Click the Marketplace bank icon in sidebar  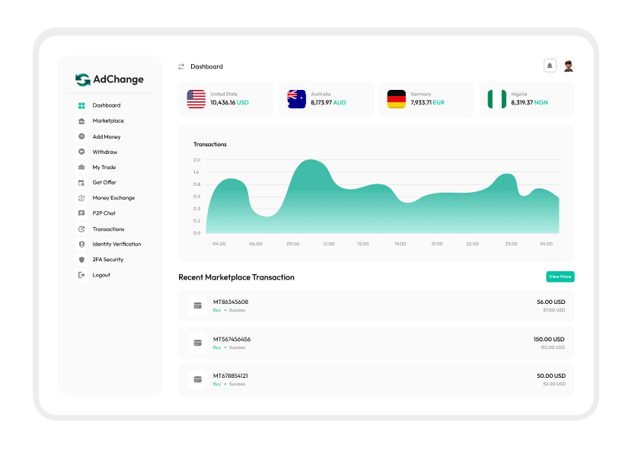(x=81, y=121)
